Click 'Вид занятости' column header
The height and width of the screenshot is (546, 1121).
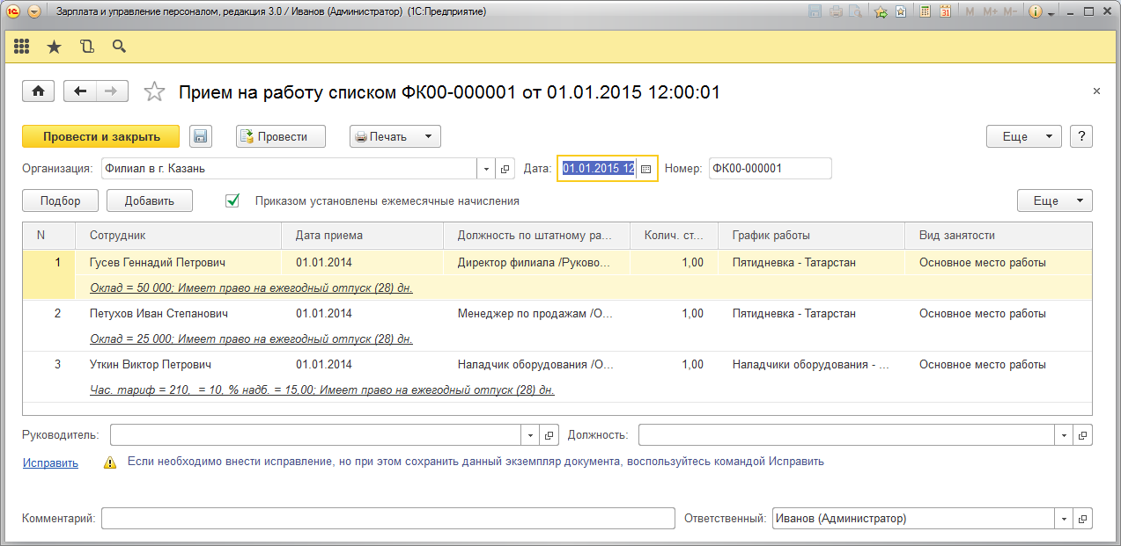coord(998,236)
